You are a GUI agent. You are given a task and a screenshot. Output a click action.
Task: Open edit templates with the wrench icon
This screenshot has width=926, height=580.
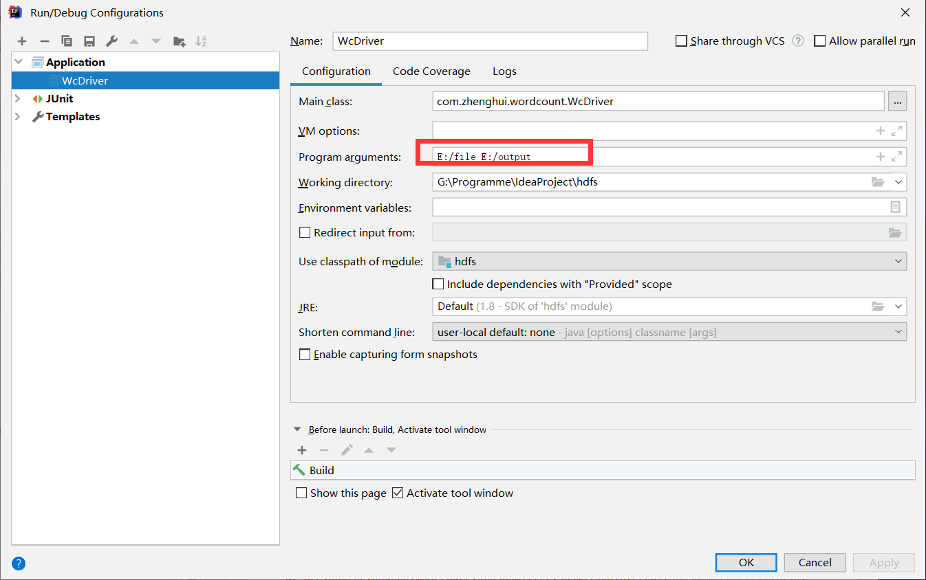pos(111,41)
